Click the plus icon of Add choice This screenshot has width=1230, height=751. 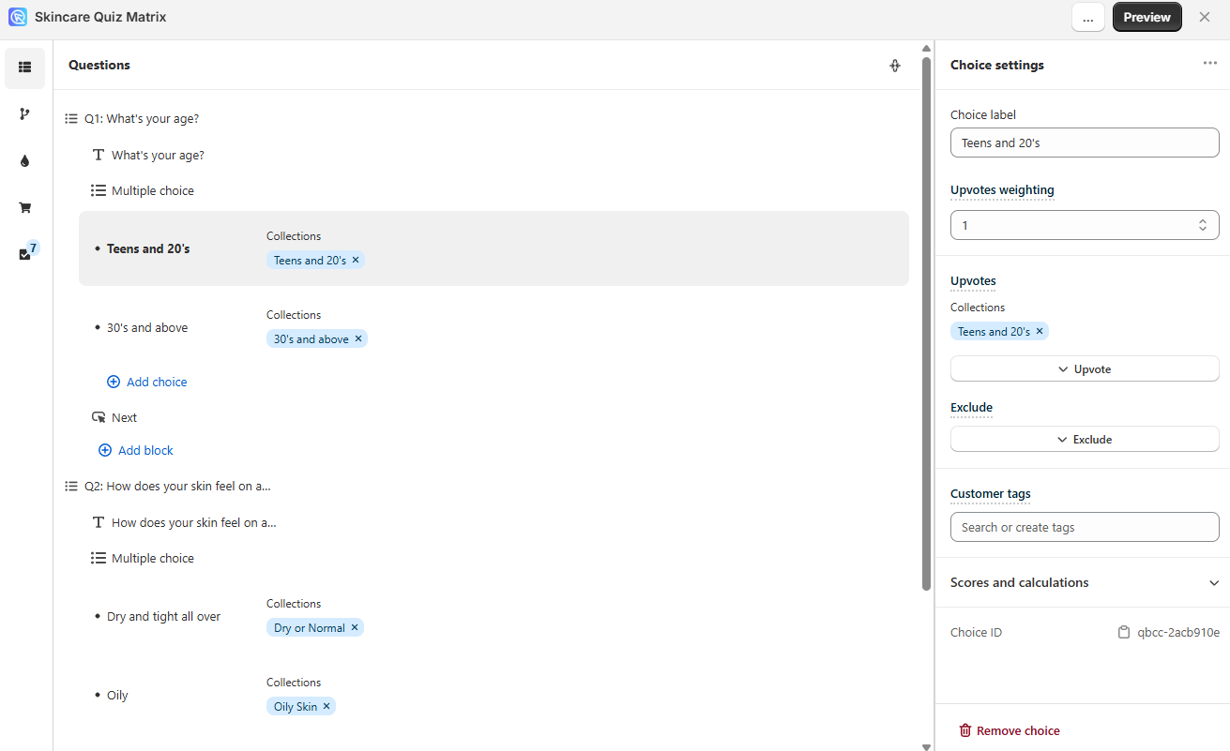[114, 382]
